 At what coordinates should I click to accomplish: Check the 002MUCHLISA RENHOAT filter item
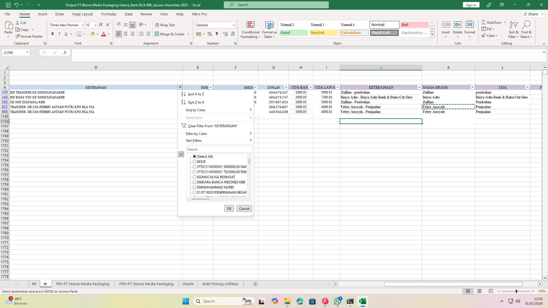point(195,177)
